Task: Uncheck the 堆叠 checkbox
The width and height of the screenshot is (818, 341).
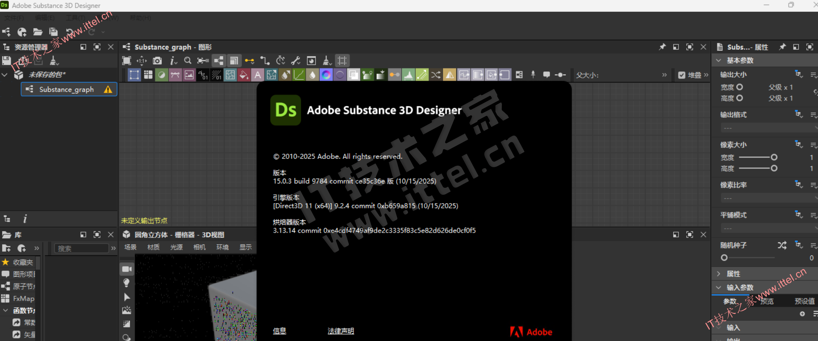Action: [682, 75]
